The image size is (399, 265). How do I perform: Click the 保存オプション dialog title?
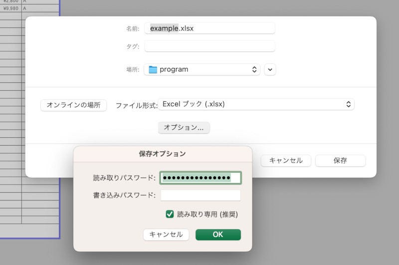(162, 154)
